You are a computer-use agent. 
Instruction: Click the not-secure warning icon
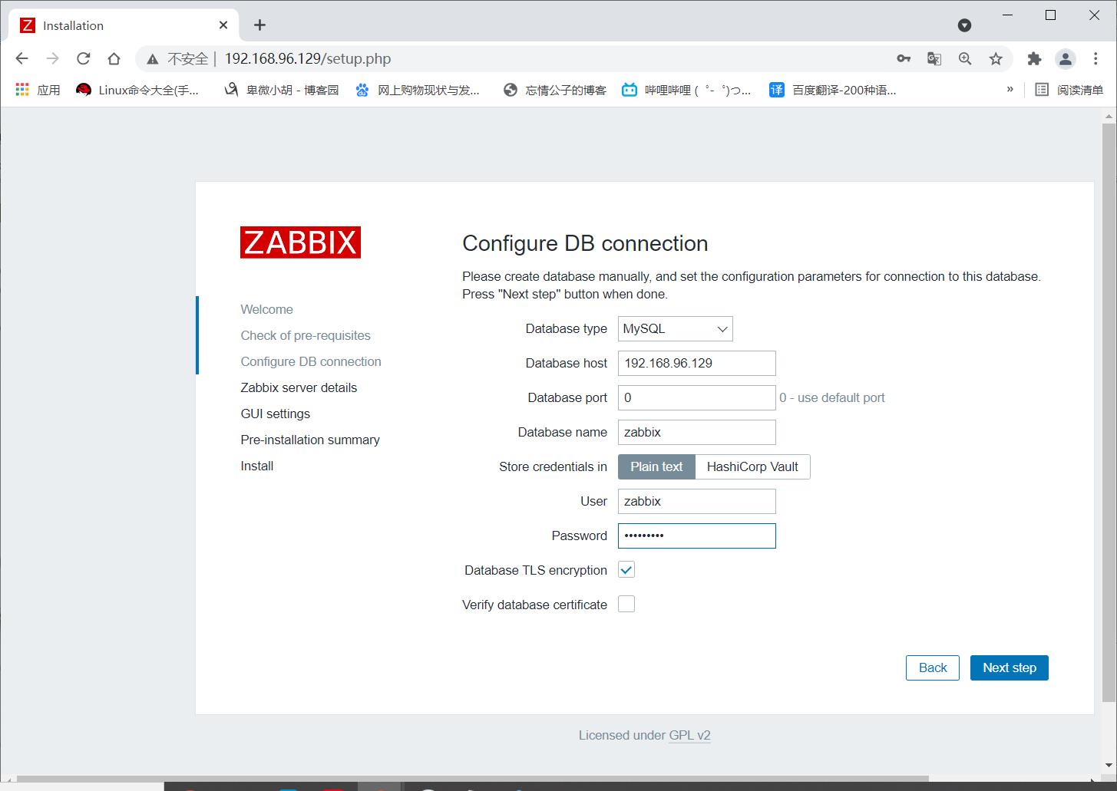(x=153, y=59)
